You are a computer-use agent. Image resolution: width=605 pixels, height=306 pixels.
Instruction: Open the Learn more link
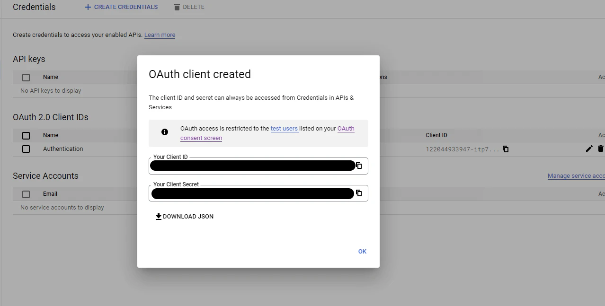coord(160,35)
